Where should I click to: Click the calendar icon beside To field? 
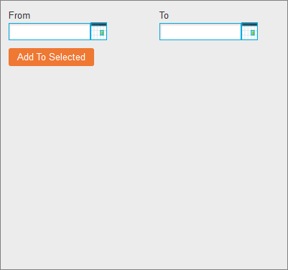coord(249,32)
